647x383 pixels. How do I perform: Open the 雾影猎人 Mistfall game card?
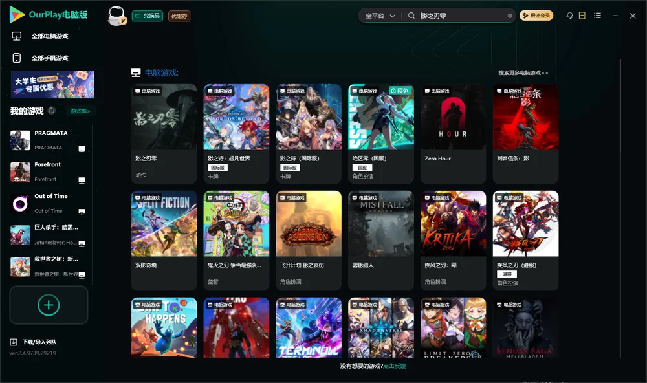click(x=381, y=241)
